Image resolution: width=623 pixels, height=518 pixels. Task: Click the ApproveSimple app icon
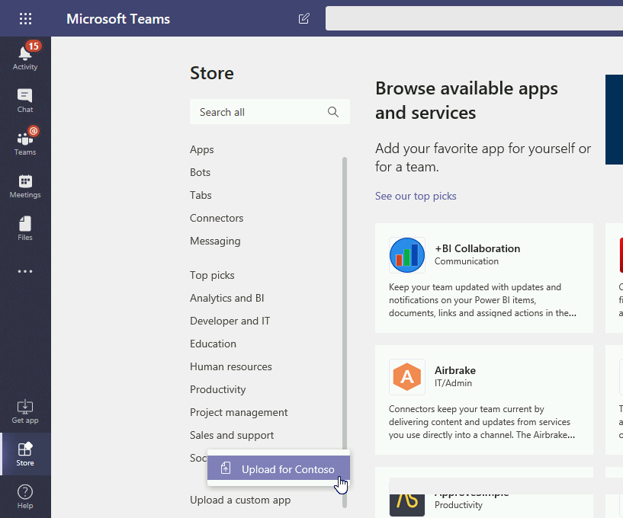coord(407,504)
